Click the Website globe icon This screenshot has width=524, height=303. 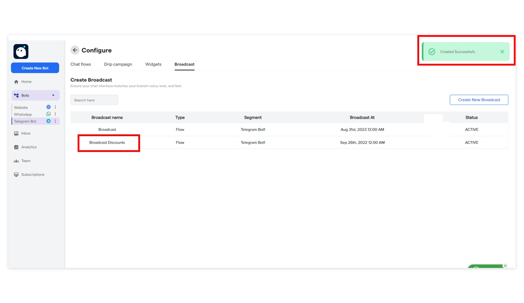pyautogui.click(x=49, y=107)
